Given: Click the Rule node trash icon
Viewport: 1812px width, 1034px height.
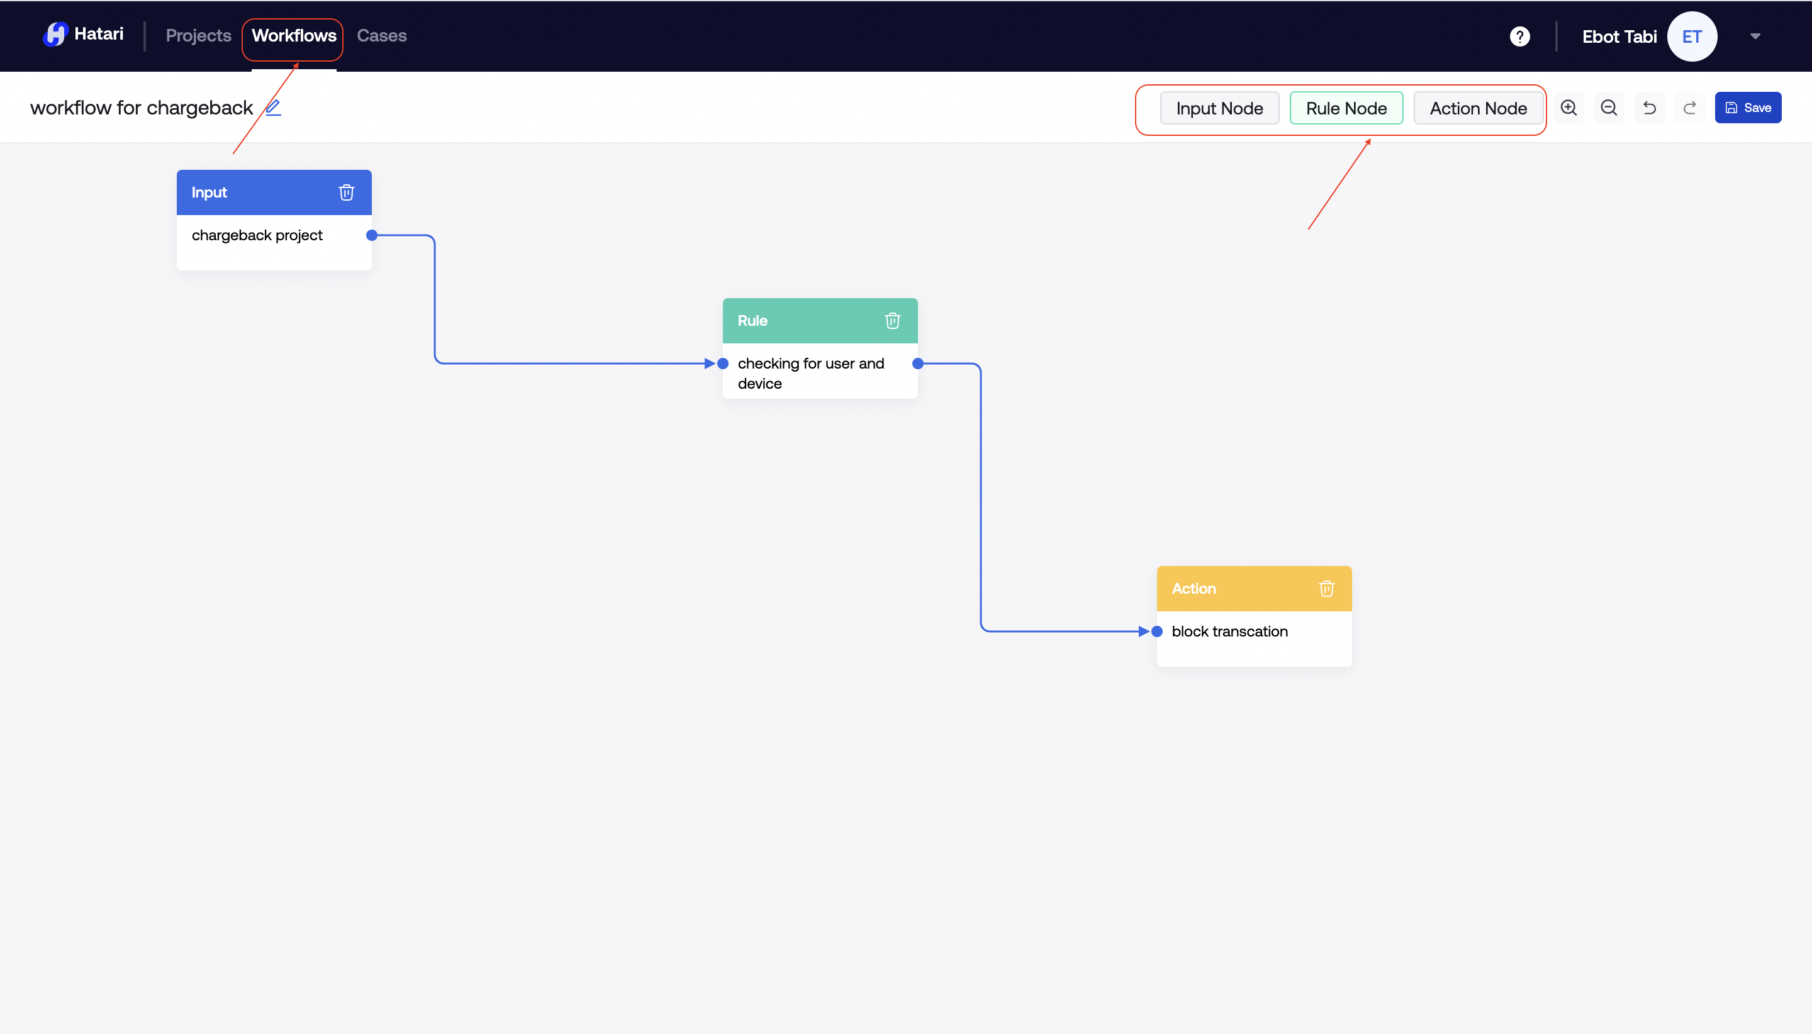Looking at the screenshot, I should (x=892, y=321).
